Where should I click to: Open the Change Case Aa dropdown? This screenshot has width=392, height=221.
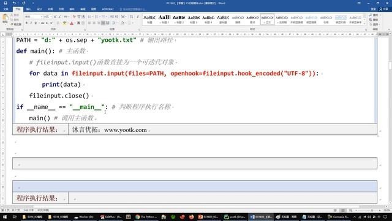coord(66,17)
